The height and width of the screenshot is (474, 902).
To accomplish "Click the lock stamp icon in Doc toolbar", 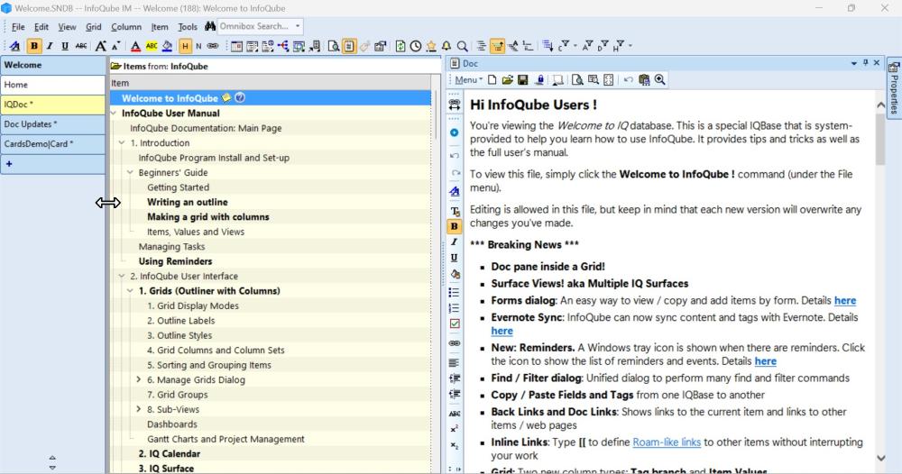I will coord(539,80).
